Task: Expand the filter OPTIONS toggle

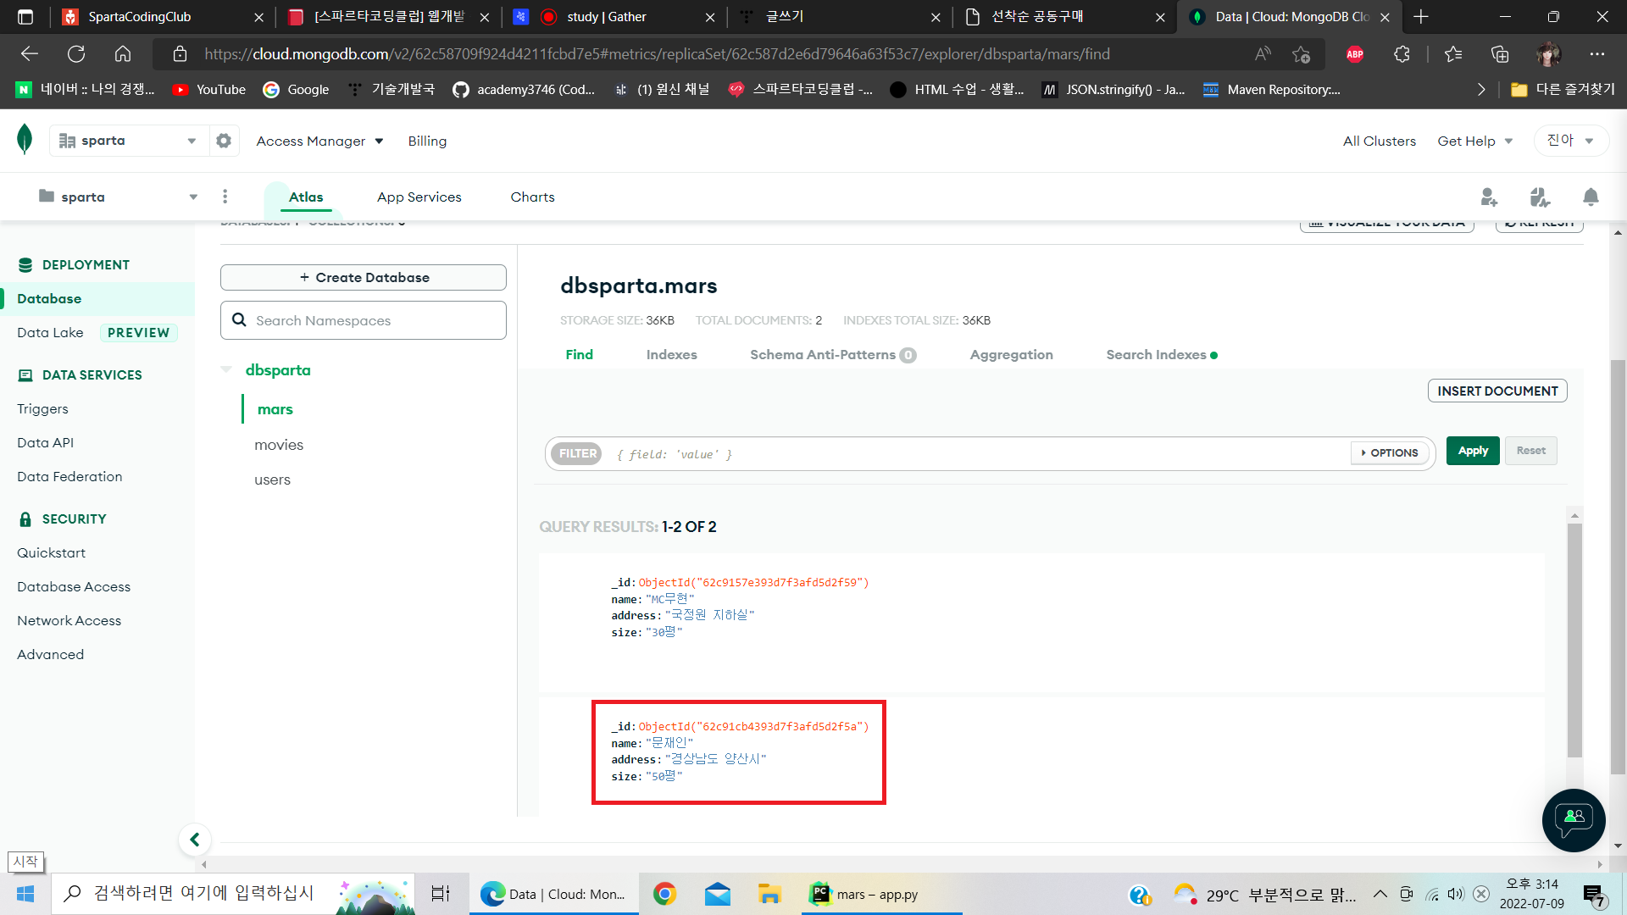Action: [x=1390, y=453]
